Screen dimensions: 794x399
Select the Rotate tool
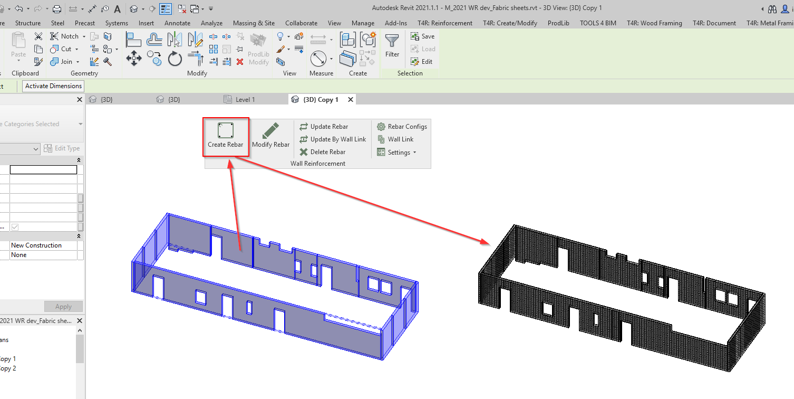(x=175, y=59)
